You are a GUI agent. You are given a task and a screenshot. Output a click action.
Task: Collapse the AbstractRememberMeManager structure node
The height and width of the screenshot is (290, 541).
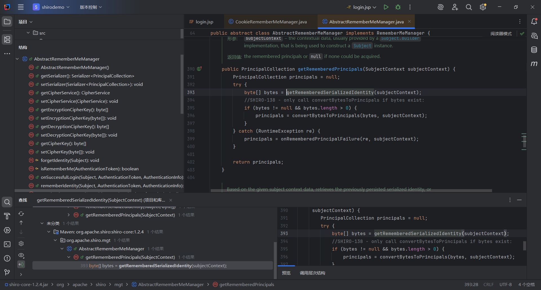pyautogui.click(x=17, y=59)
